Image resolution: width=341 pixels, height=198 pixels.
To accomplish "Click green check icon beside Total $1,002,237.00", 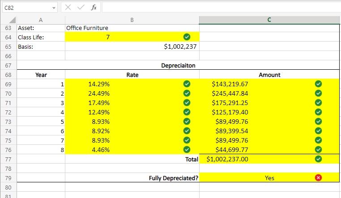I will [x=318, y=159].
